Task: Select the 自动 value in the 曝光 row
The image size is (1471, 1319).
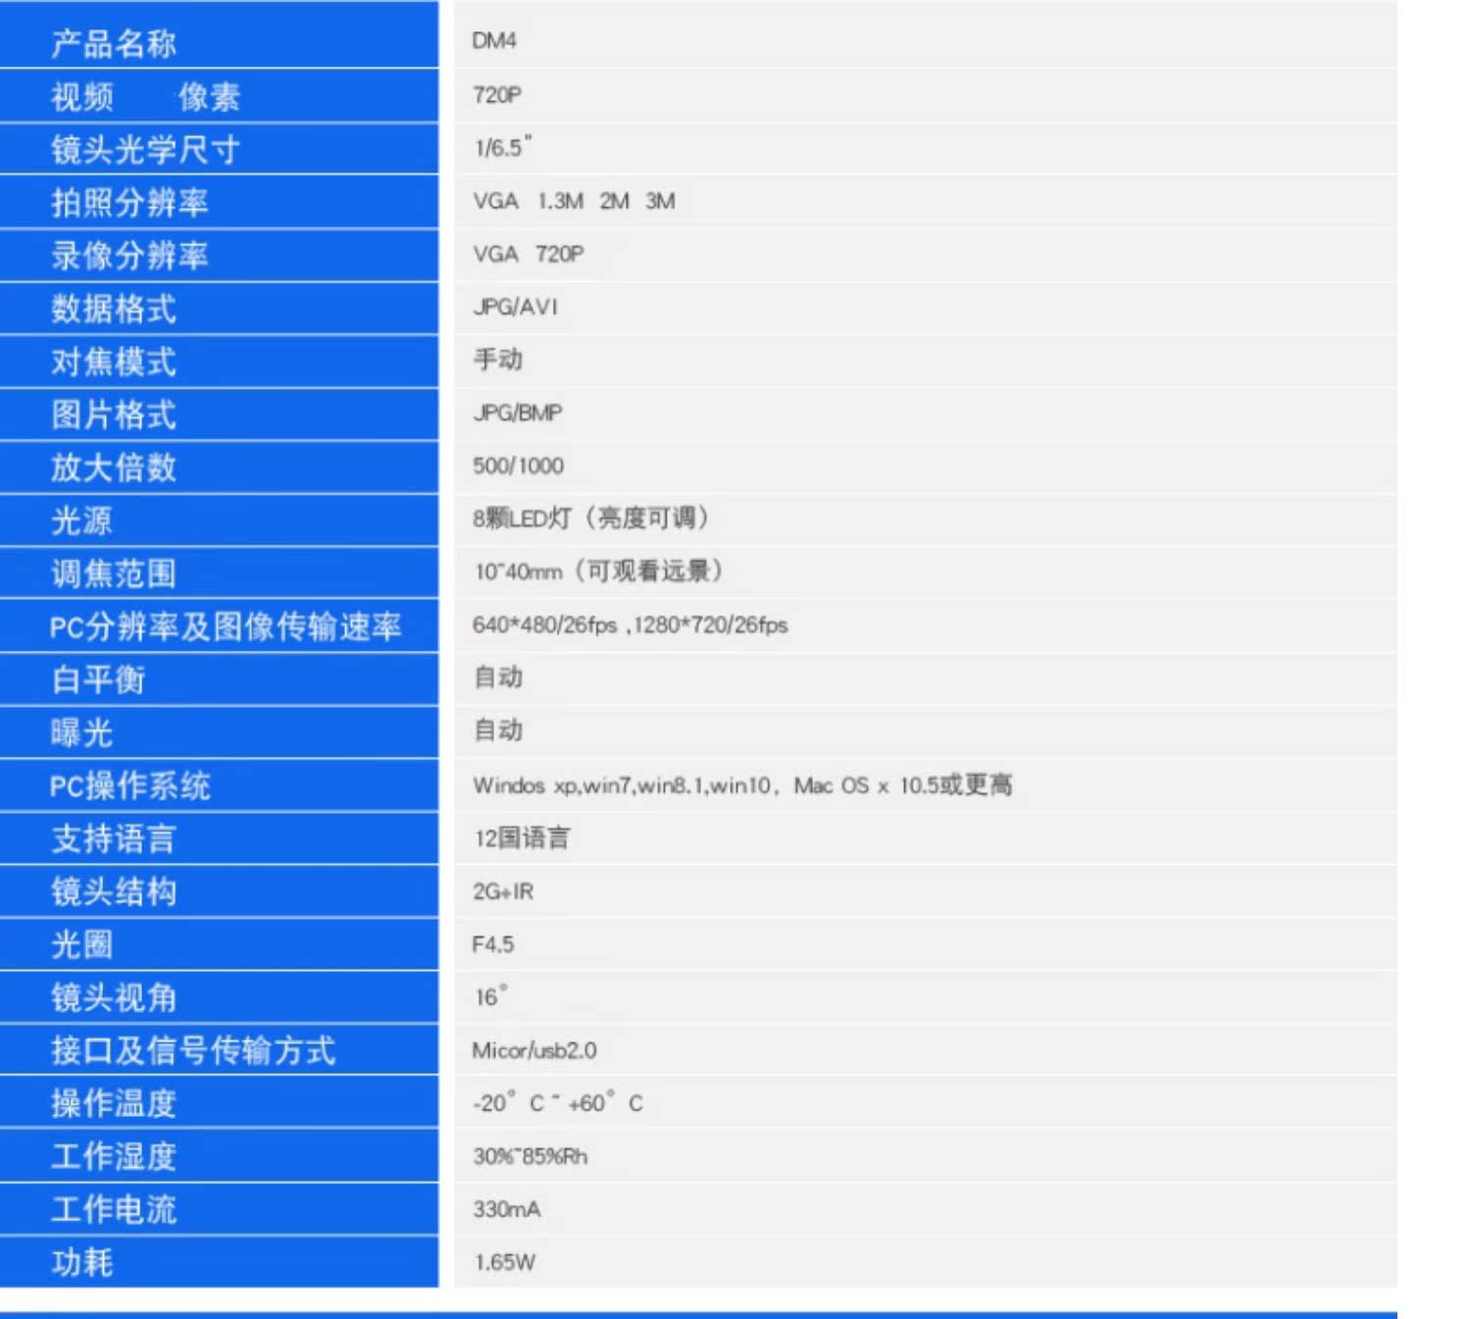Action: (x=498, y=731)
